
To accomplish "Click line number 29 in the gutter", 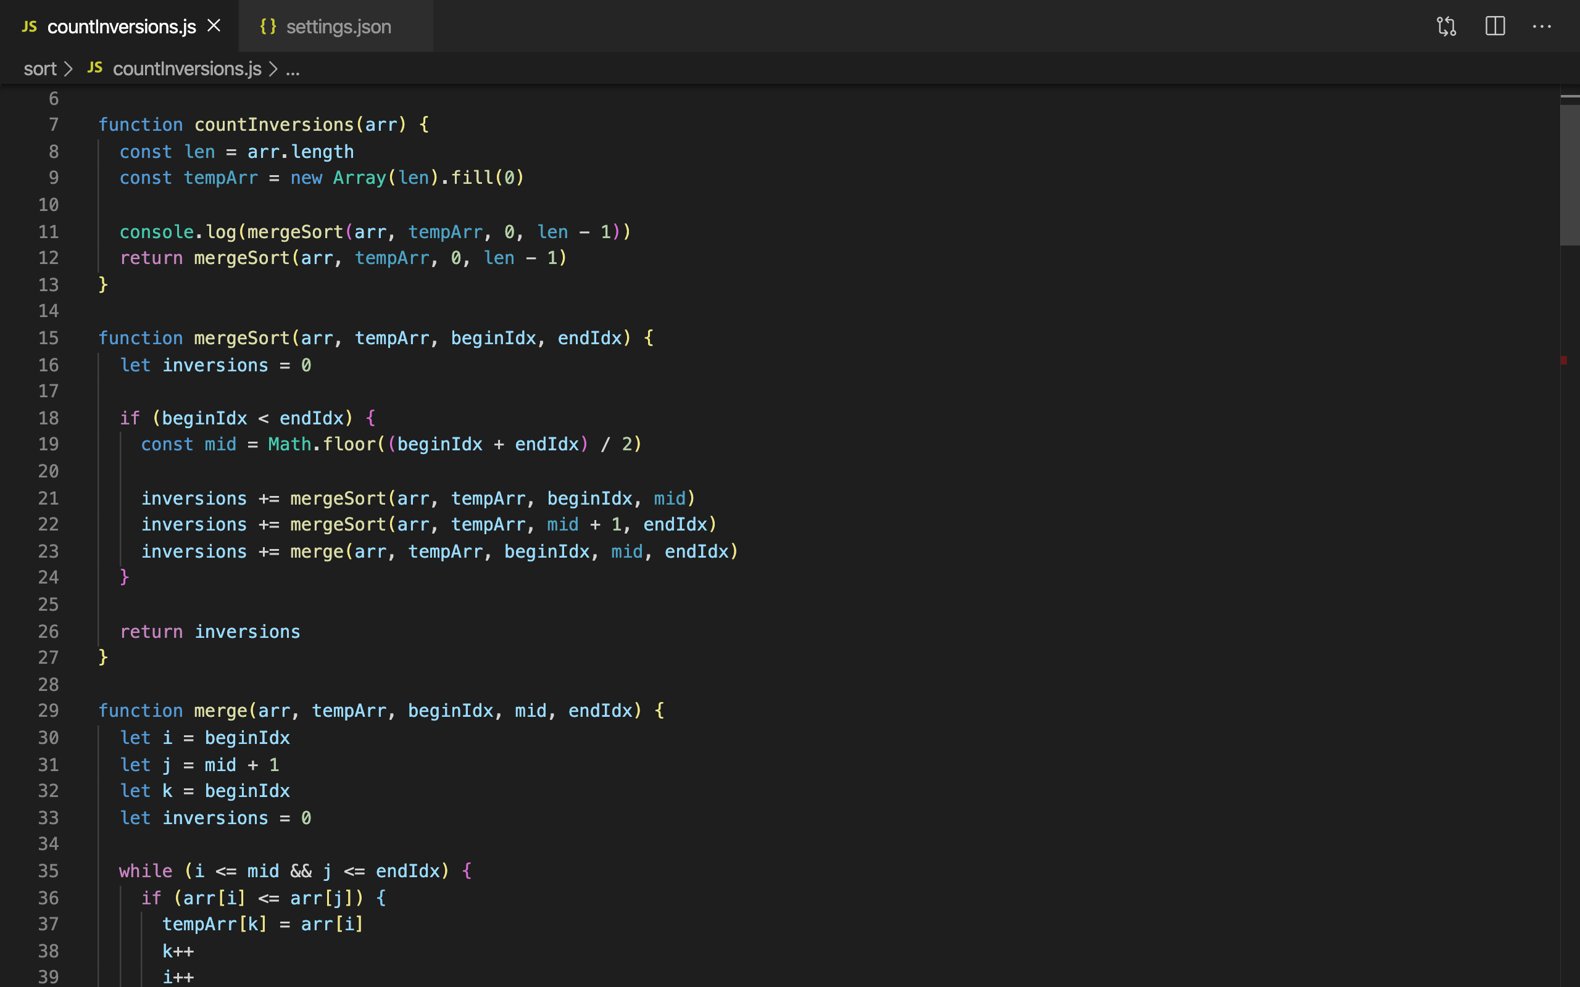I will tap(48, 711).
